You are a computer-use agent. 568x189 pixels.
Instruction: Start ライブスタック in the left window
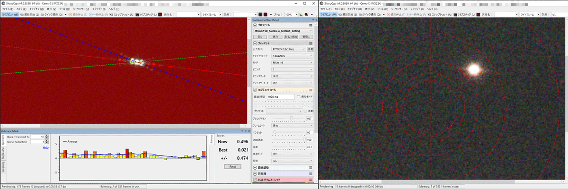146,15
